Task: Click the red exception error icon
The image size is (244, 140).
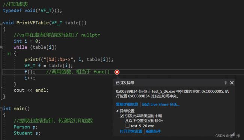Action: (117, 72)
